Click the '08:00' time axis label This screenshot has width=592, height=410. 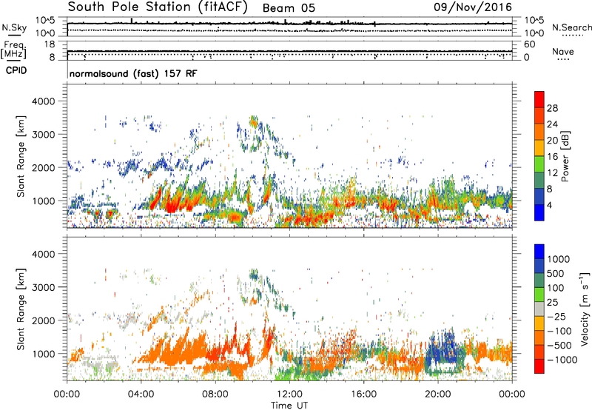tap(215, 394)
